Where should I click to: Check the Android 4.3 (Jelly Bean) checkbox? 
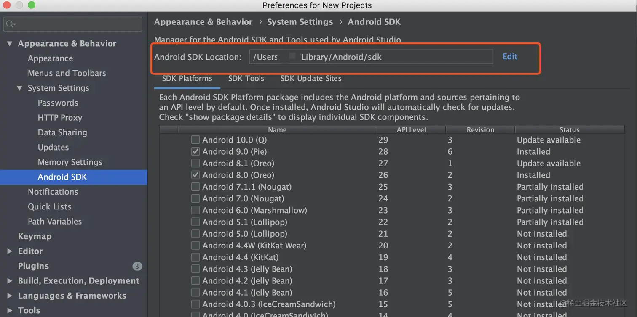point(195,269)
